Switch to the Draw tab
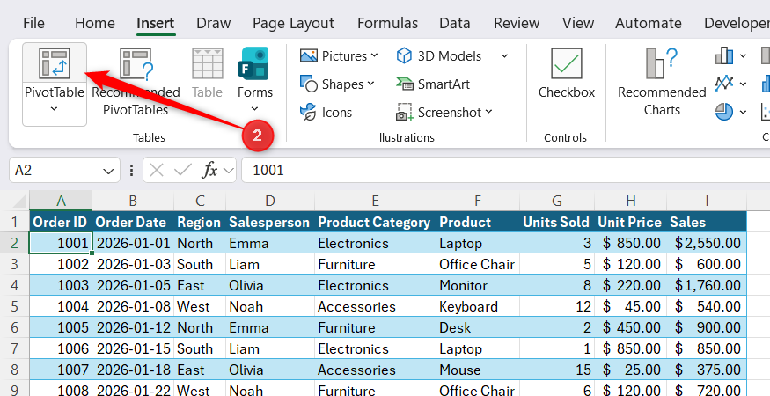The width and height of the screenshot is (770, 396). 214,23
